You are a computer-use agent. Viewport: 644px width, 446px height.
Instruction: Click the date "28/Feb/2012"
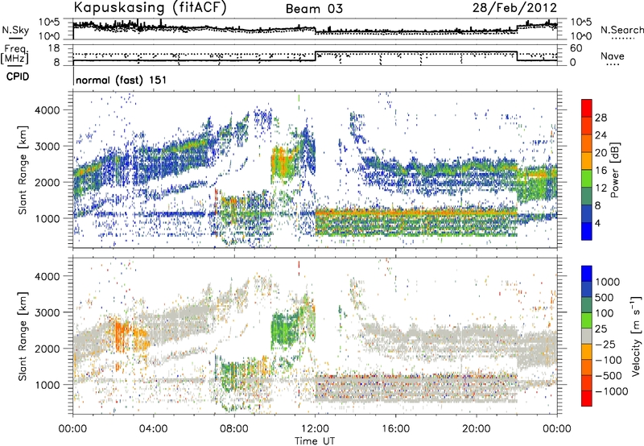(x=514, y=7)
